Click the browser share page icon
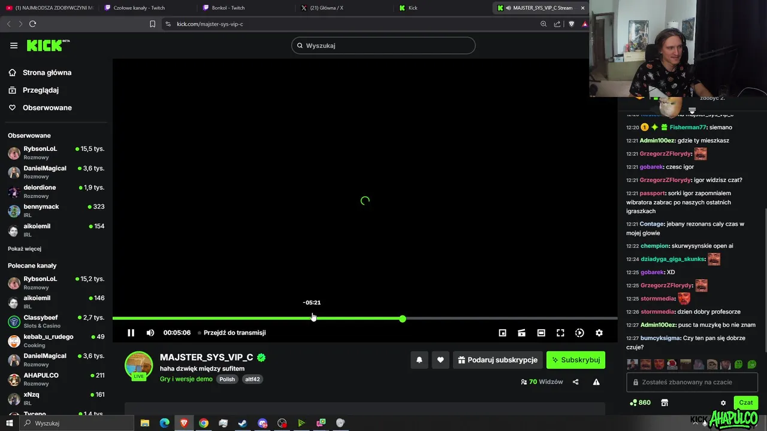The image size is (767, 431). pyautogui.click(x=557, y=24)
